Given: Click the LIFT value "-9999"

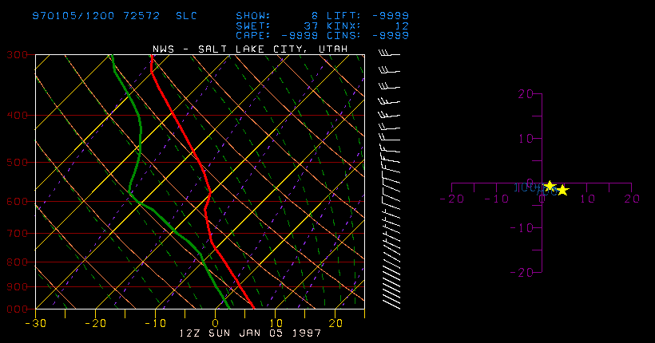Looking at the screenshot, I should [x=391, y=16].
